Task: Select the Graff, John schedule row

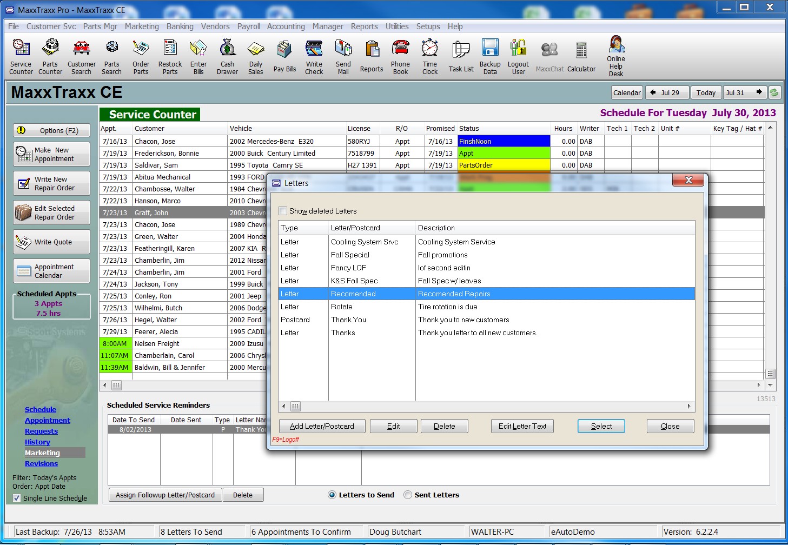Action: pyautogui.click(x=432, y=212)
